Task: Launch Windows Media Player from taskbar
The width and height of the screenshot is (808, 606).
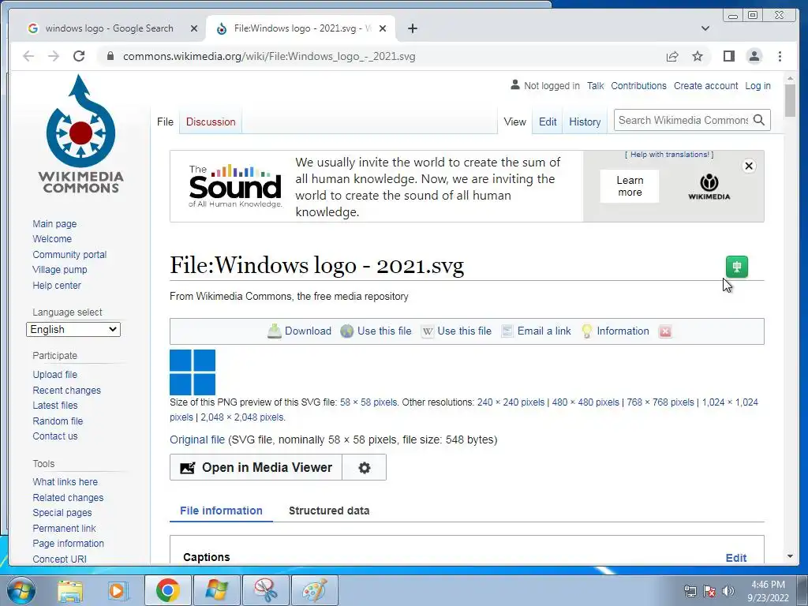Action: pyautogui.click(x=117, y=590)
